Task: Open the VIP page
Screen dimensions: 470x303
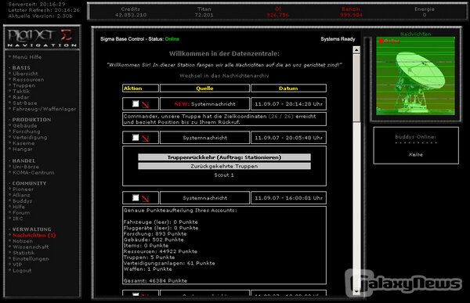Action: [x=17, y=265]
